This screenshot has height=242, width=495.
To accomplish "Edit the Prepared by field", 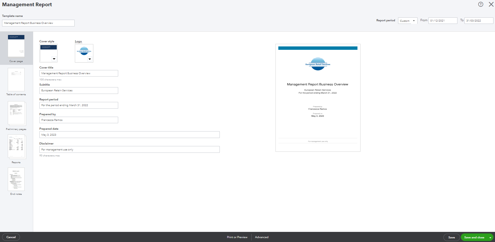I will click(79, 120).
